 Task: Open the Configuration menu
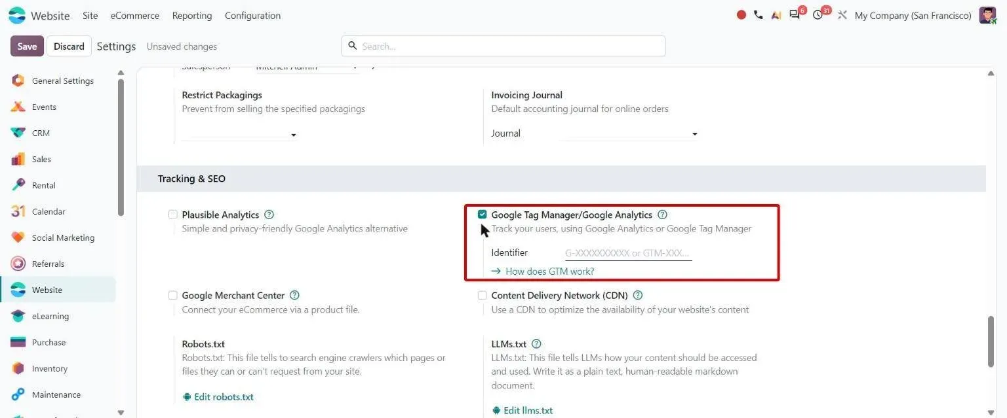click(x=252, y=15)
